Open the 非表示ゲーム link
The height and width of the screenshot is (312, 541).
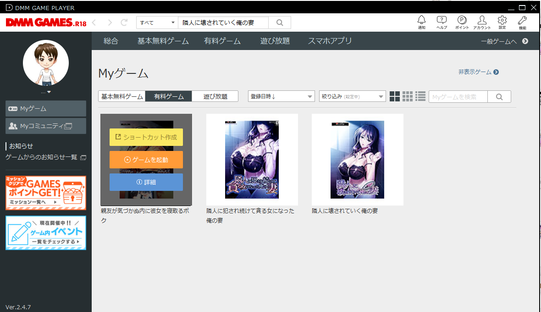475,72
